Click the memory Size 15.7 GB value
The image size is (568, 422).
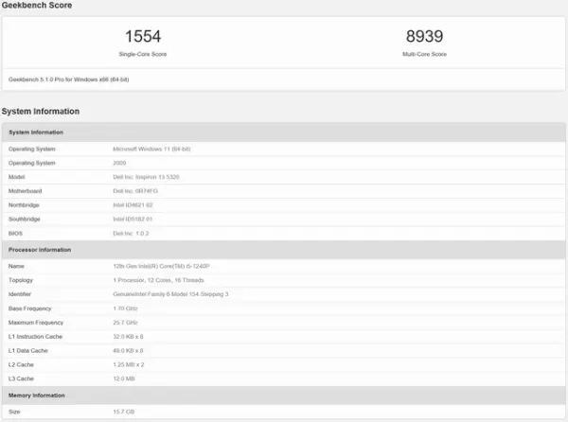coord(124,412)
